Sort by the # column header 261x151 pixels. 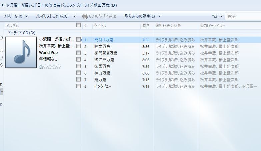(86, 26)
